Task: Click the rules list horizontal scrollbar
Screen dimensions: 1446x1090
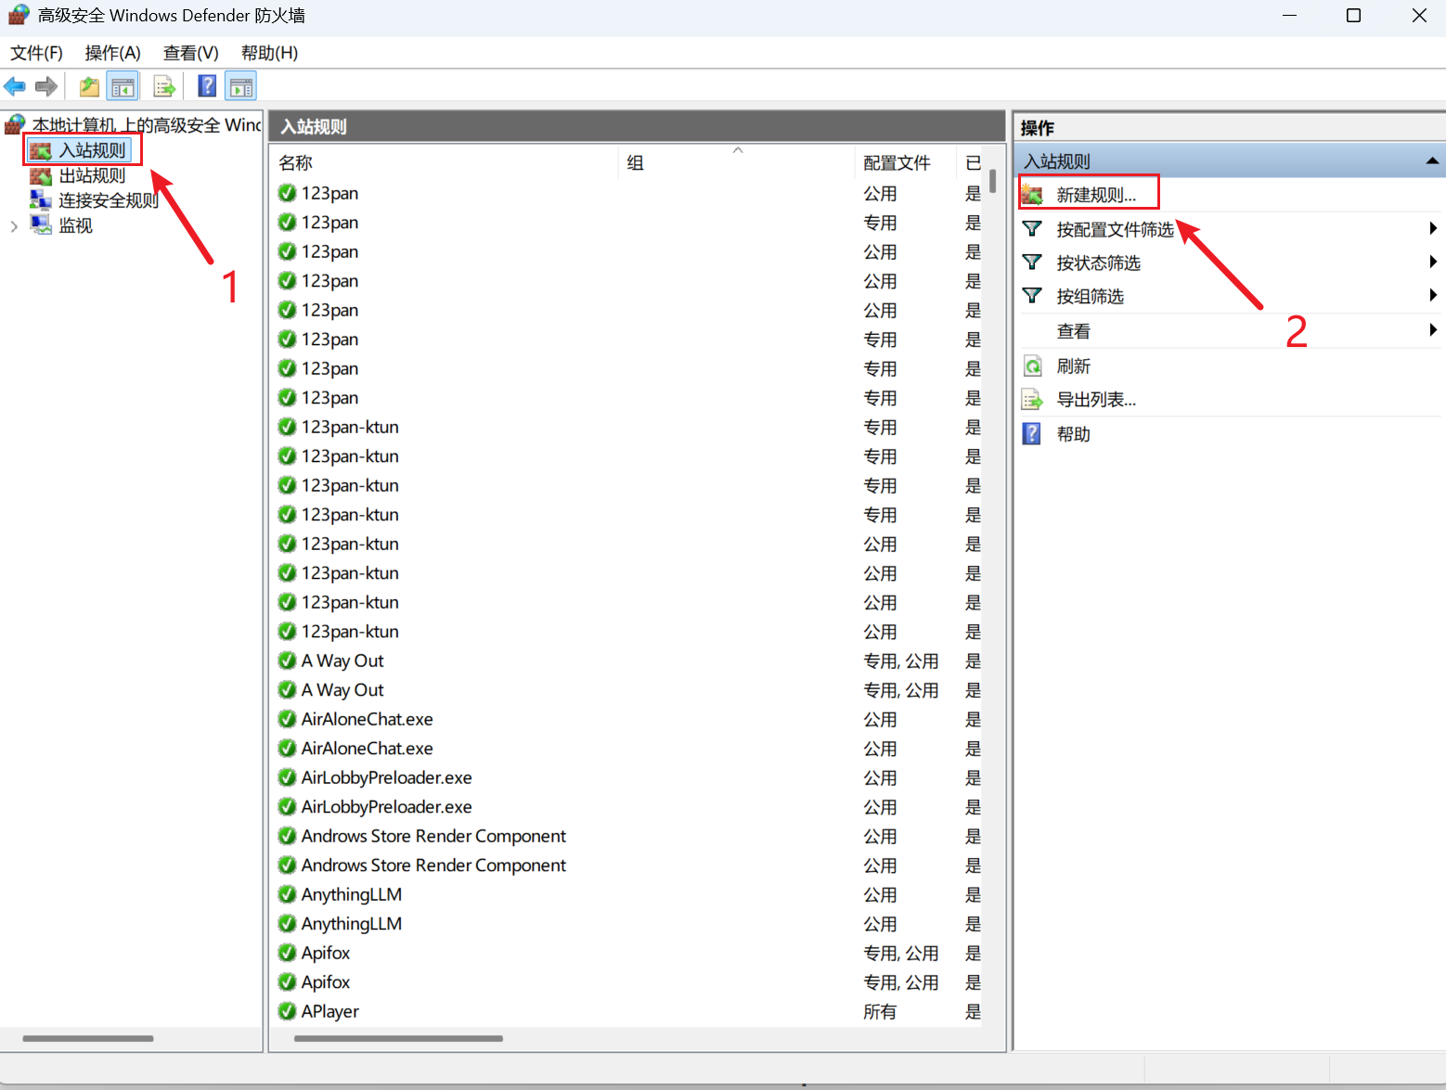Action: pos(398,1038)
